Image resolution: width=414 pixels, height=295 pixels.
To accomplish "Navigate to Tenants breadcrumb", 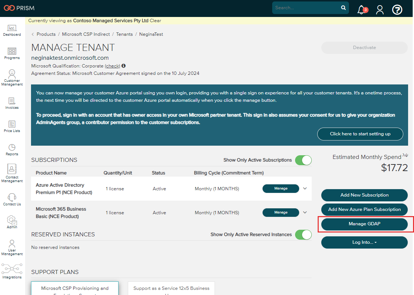I will point(124,34).
